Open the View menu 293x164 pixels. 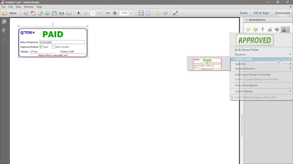[18, 7]
